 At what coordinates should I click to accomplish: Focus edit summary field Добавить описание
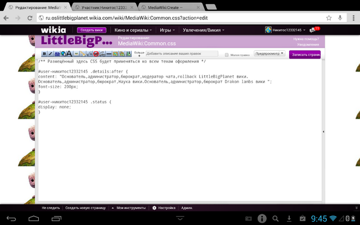click(x=182, y=53)
